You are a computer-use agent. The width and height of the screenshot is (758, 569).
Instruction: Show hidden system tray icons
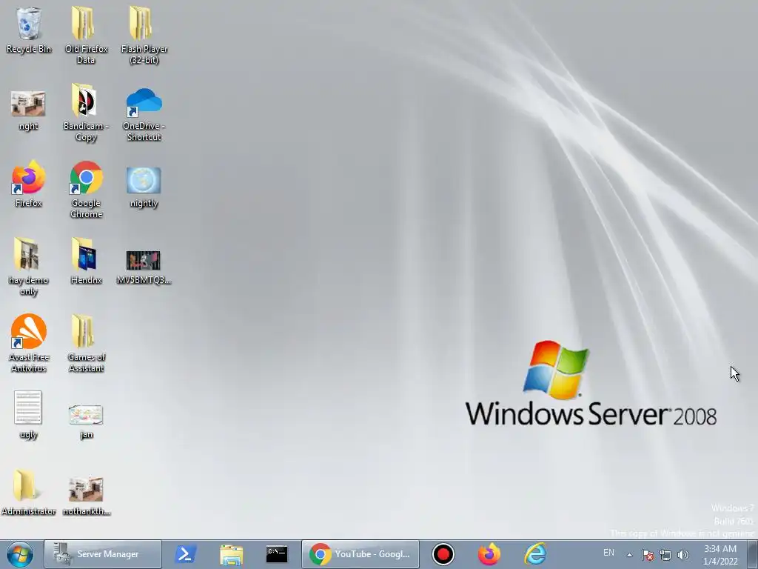coord(629,555)
